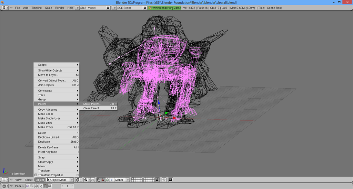Click the Info window type icon

point(5,8)
